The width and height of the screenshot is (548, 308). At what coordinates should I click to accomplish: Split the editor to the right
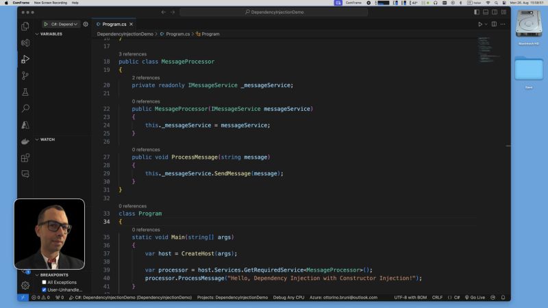(x=494, y=24)
